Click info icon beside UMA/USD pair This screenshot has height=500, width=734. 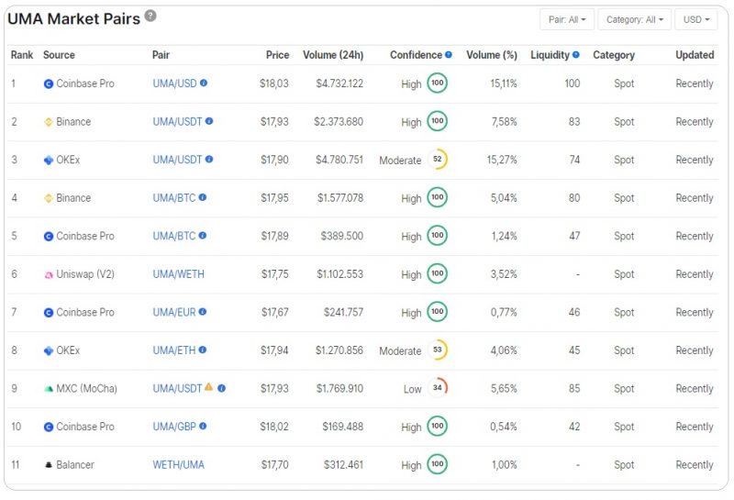[204, 83]
